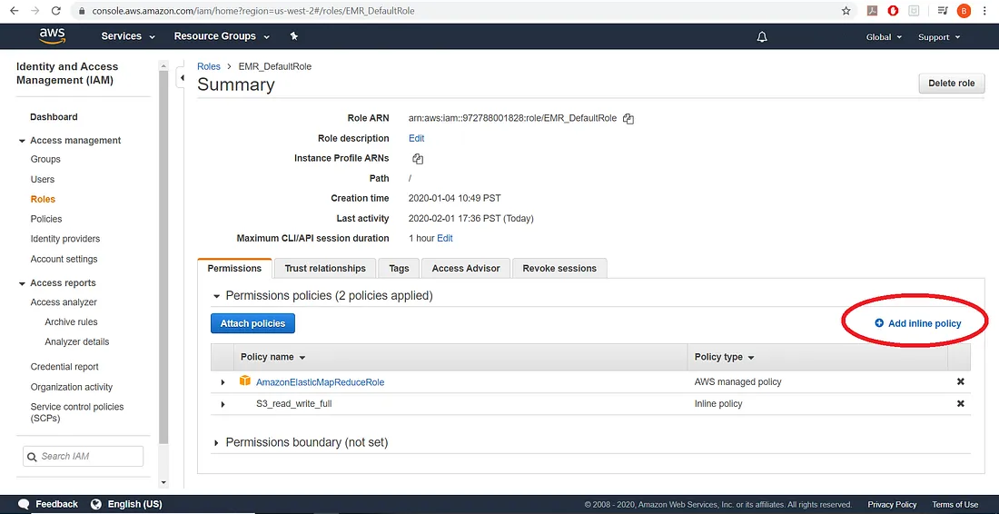Screen dimensions: 999x514
Task: Open the Global region dropdown
Action: (884, 37)
